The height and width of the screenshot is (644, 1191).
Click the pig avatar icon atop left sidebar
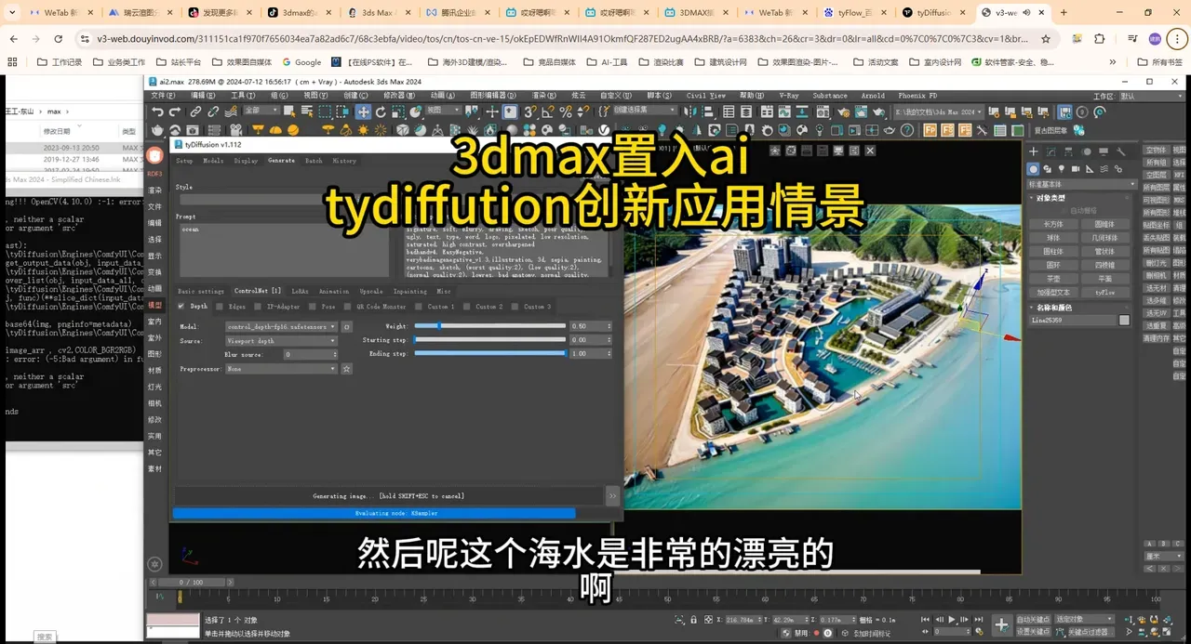pos(154,156)
